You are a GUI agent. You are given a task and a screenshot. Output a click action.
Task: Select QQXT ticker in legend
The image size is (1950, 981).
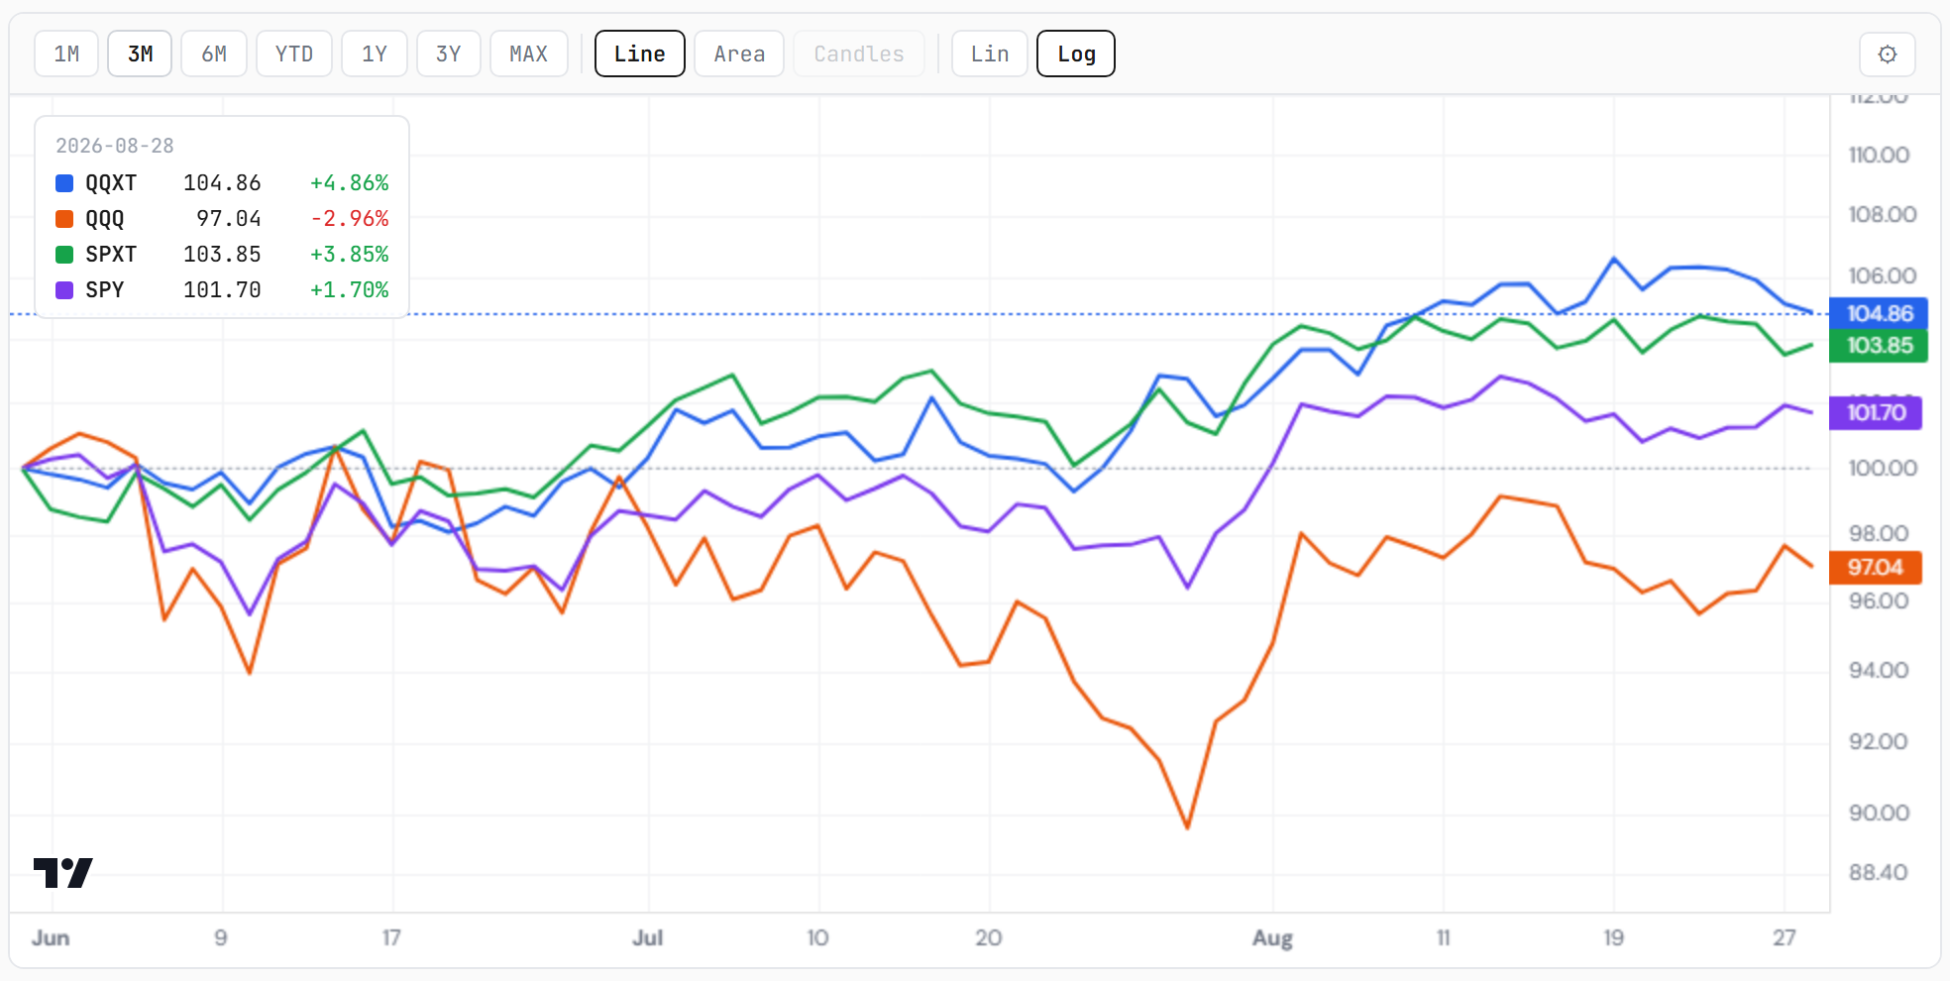pos(111,183)
